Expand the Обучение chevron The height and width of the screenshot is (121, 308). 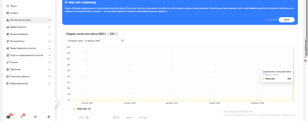click(49, 69)
